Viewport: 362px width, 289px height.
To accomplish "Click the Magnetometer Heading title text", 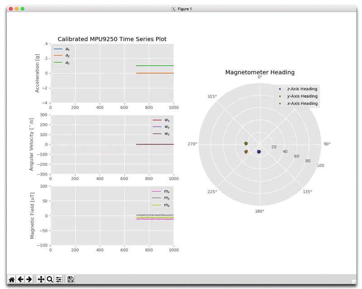I will click(x=260, y=72).
